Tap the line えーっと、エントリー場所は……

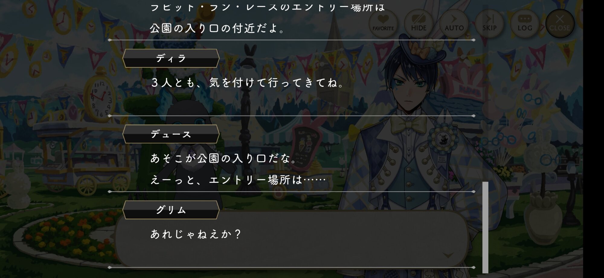238,180
